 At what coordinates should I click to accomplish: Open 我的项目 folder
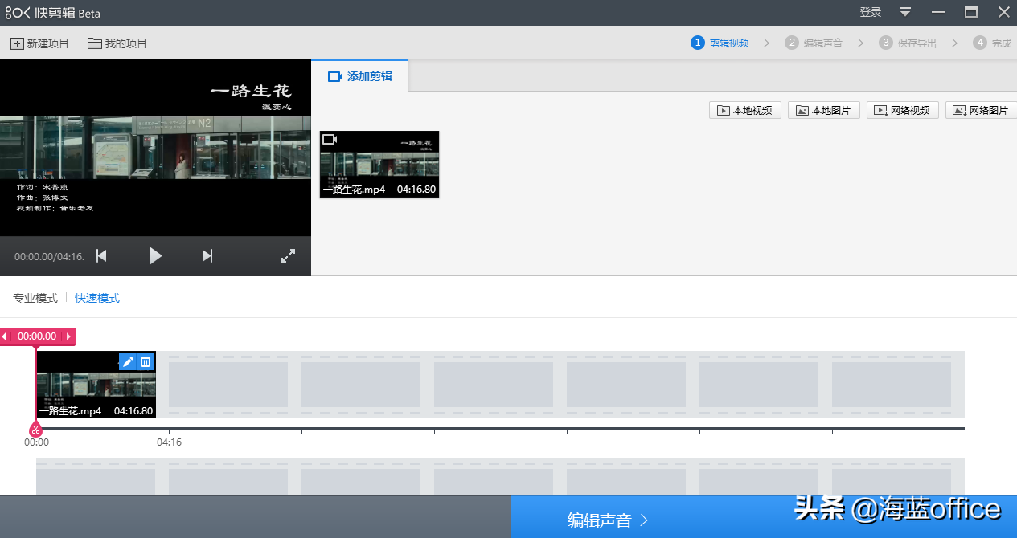pos(117,43)
